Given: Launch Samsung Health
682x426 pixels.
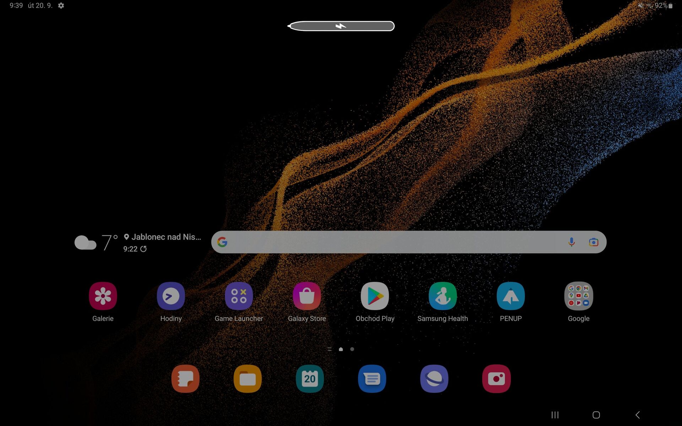Looking at the screenshot, I should [x=443, y=296].
